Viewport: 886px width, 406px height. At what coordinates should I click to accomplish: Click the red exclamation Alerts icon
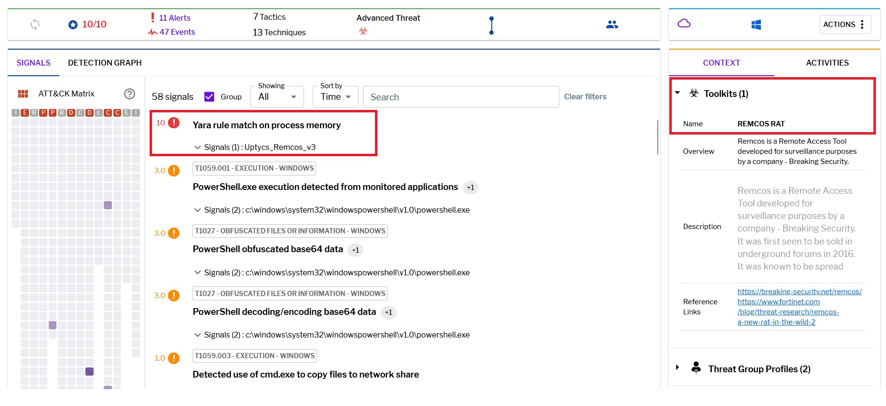152,18
